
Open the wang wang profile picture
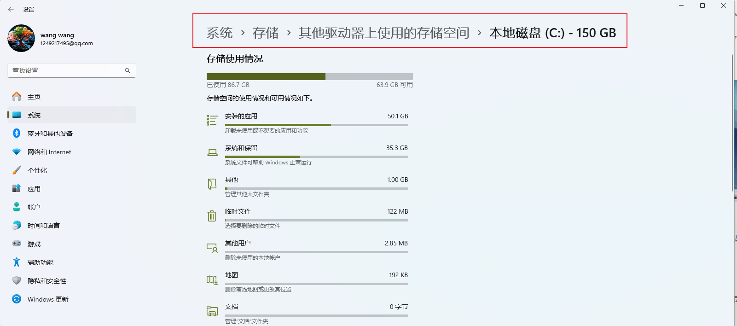pyautogui.click(x=21, y=38)
